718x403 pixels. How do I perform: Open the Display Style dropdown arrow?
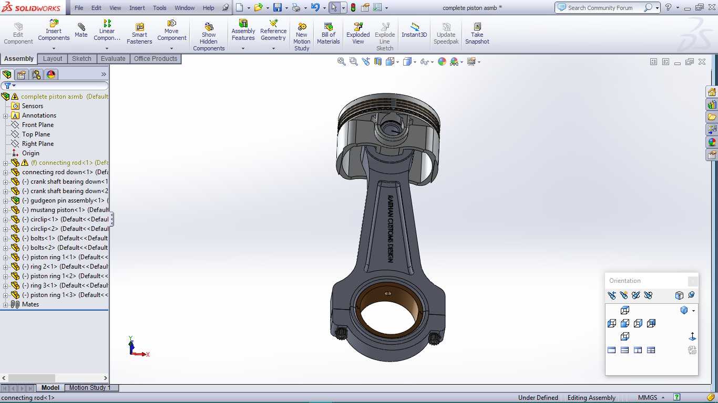click(x=415, y=62)
